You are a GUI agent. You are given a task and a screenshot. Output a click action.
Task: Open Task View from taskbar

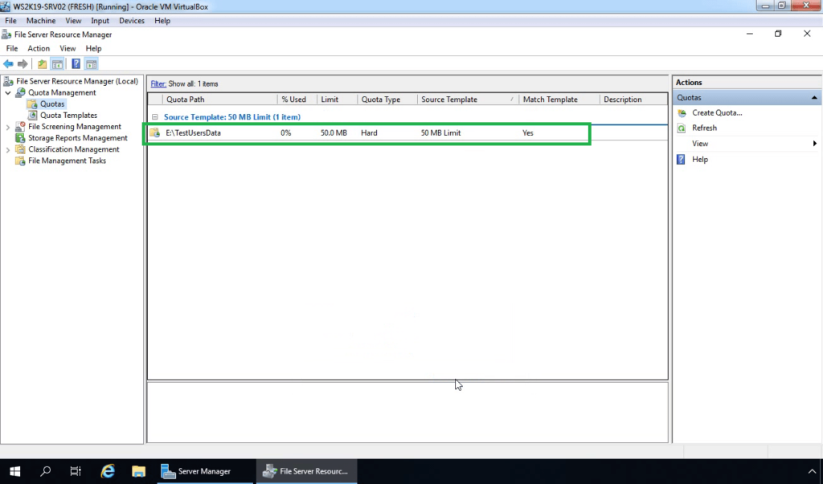coord(76,471)
